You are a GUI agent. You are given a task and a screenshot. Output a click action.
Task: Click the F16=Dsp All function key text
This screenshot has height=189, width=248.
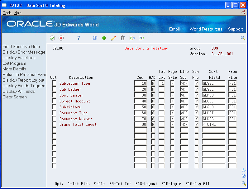tap(198, 184)
